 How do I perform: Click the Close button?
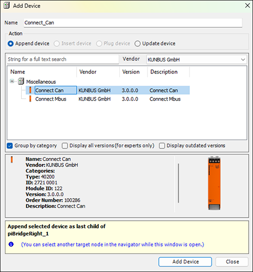pyautogui.click(x=232, y=262)
